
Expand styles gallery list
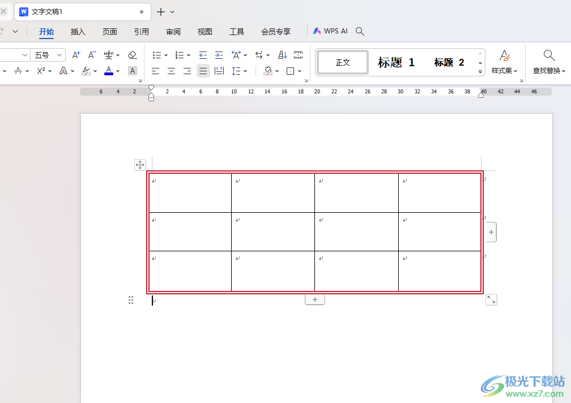(x=480, y=72)
